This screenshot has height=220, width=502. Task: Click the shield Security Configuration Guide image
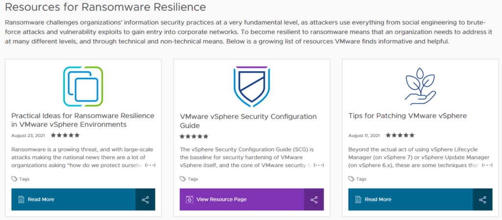tap(251, 87)
